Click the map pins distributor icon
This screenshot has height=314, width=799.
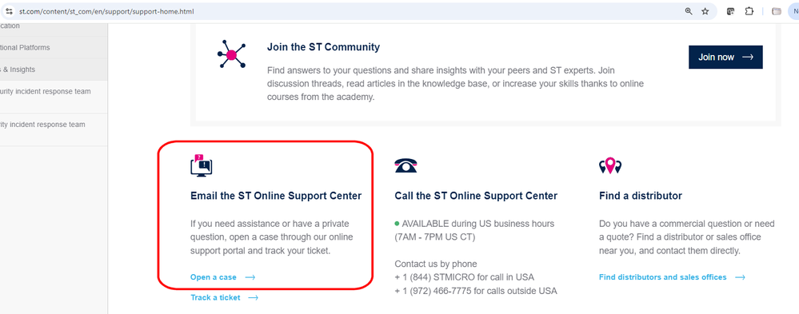[610, 165]
